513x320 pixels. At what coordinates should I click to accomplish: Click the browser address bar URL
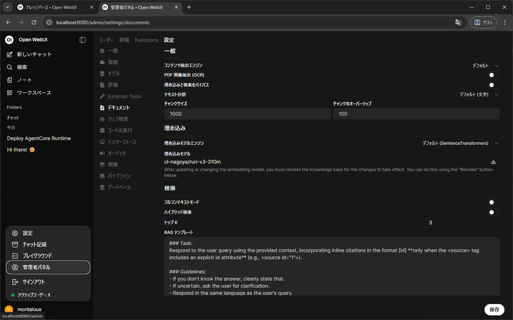pyautogui.click(x=103, y=22)
